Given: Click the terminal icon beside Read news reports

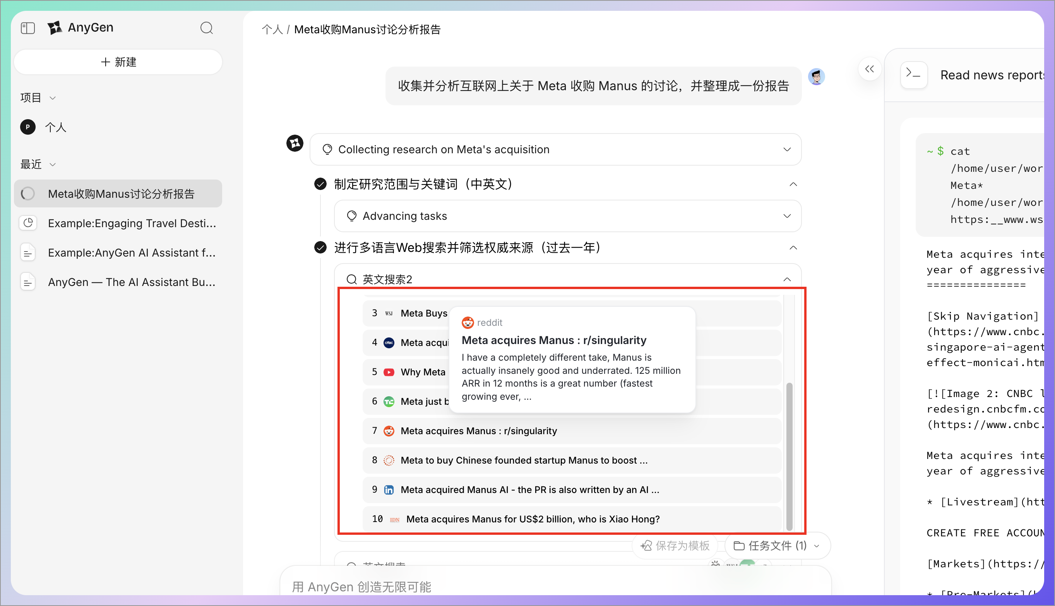Looking at the screenshot, I should click(913, 75).
